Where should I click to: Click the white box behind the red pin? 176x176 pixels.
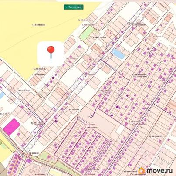[x=51, y=54]
